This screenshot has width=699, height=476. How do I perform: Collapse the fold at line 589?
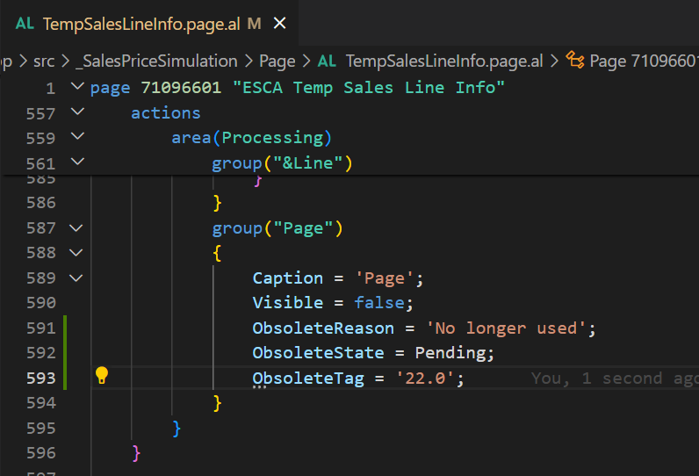(76, 278)
